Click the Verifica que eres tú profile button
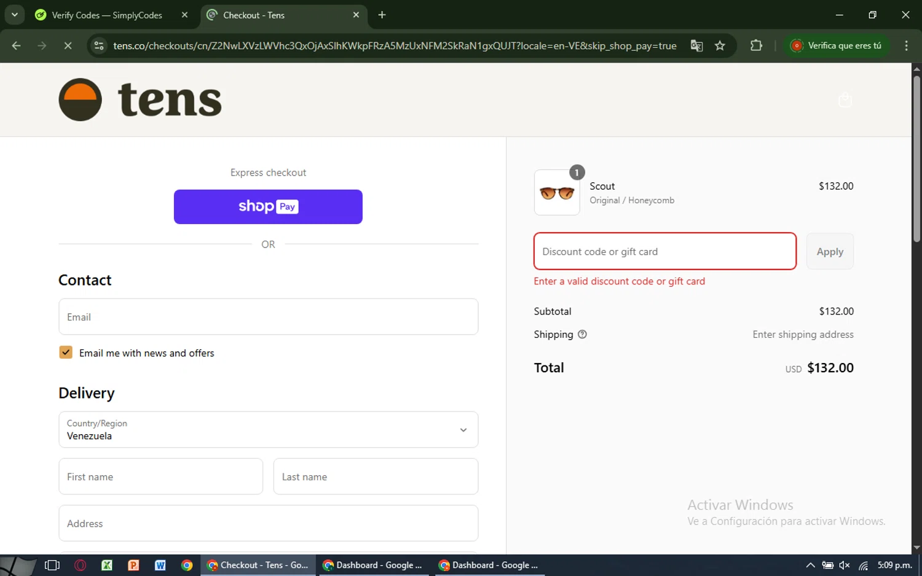 click(x=837, y=46)
